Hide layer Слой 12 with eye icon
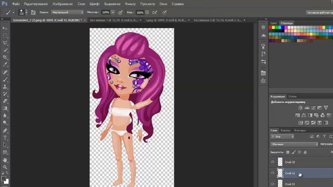Viewport: 333px width, 187px height. tap(273, 184)
